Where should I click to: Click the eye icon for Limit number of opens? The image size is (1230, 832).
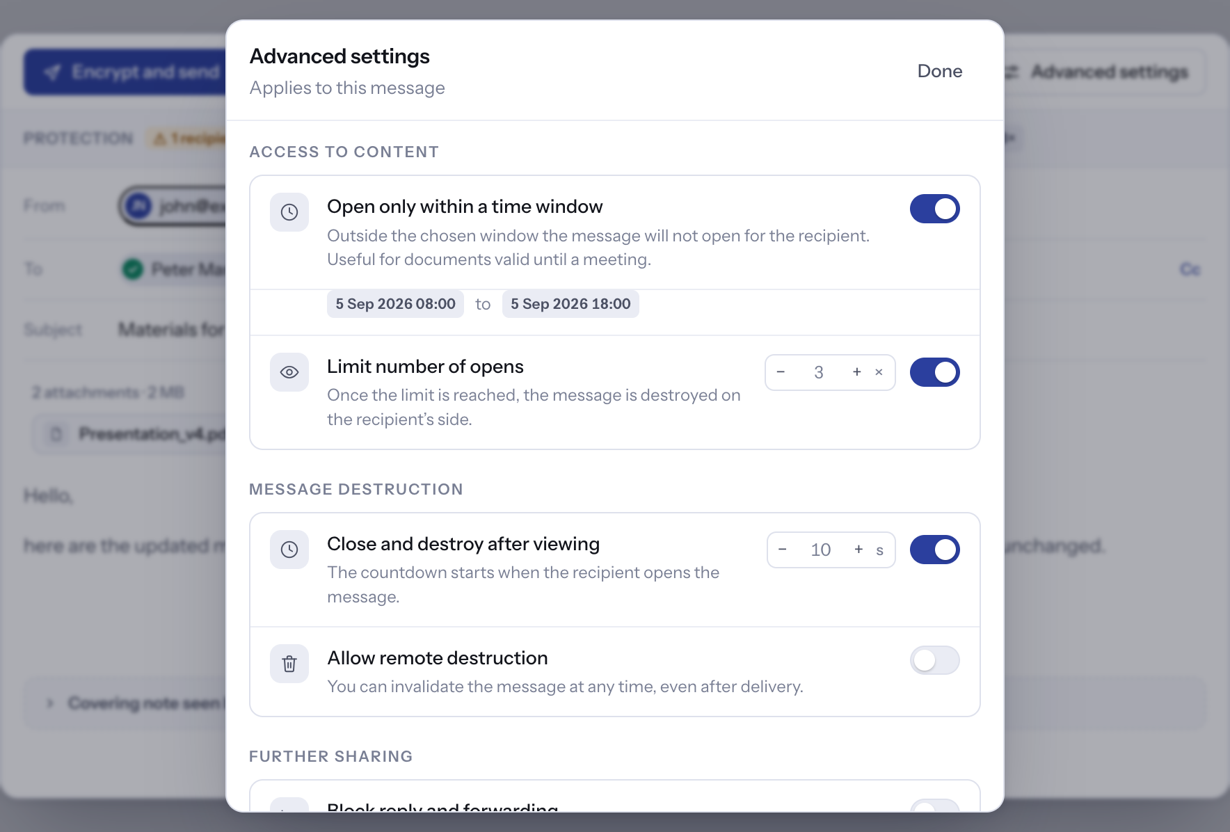point(289,372)
